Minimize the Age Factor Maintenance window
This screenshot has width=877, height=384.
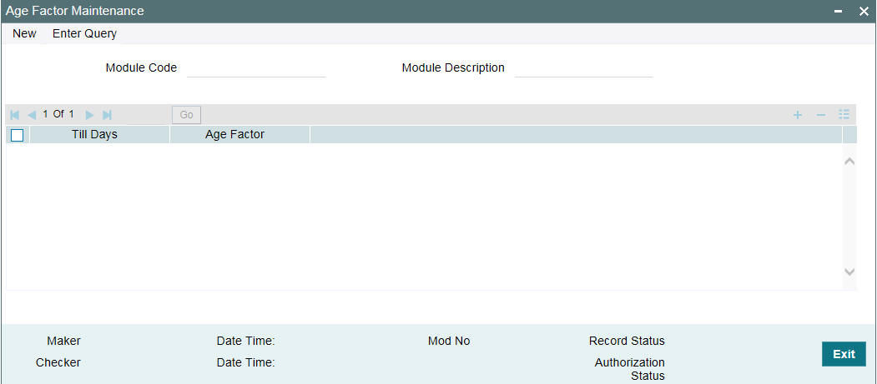(839, 12)
